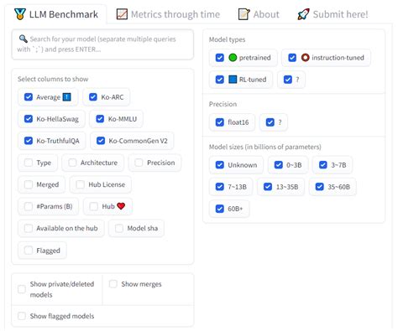
Task: Click the green circle pretrained icon
Action: pos(233,58)
